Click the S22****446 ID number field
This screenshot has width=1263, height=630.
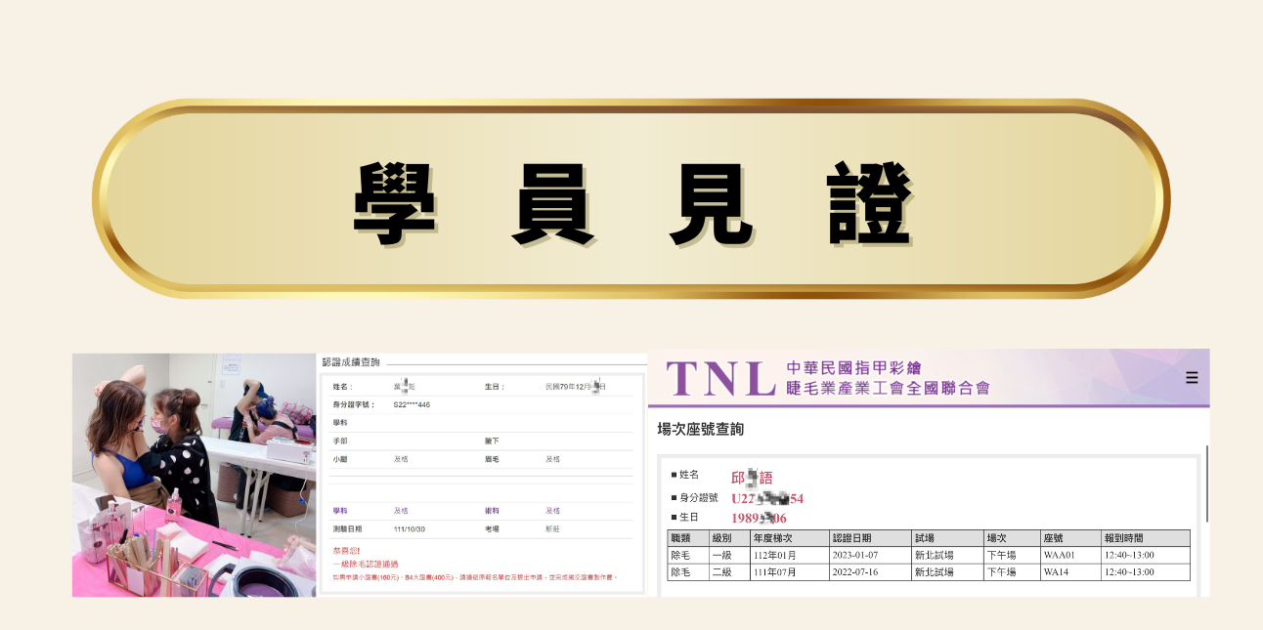(412, 404)
